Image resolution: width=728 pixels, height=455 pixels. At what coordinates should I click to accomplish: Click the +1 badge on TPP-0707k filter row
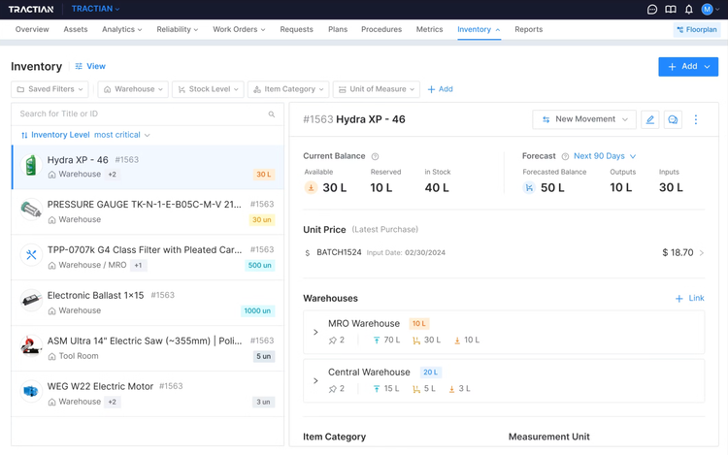[139, 265]
